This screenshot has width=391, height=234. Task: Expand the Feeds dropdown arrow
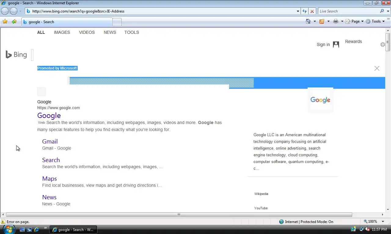tap(328, 21)
